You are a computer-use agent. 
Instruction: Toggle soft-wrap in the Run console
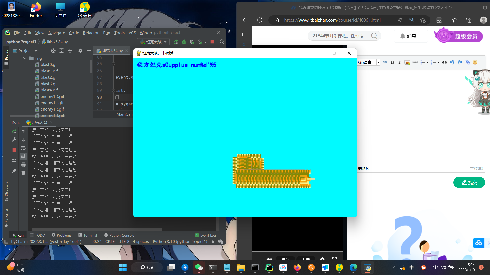23,148
